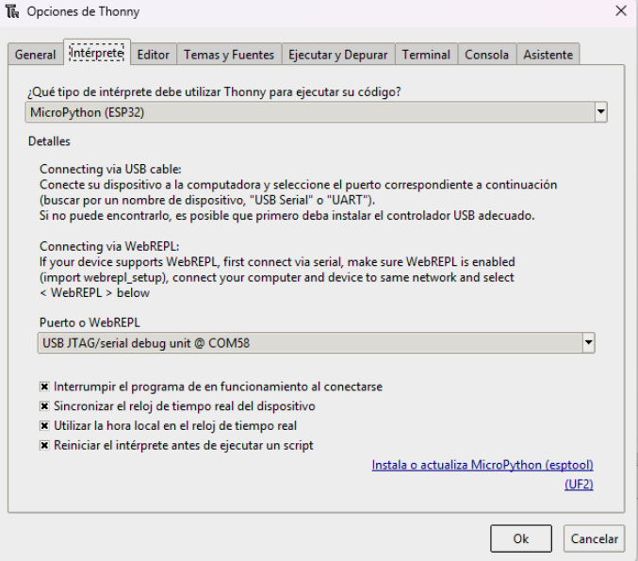Viewport: 638px width, 561px height.
Task: Click the 'Detalles' label
Action: [49, 141]
